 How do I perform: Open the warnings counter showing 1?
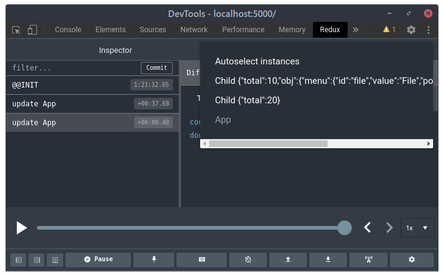389,30
